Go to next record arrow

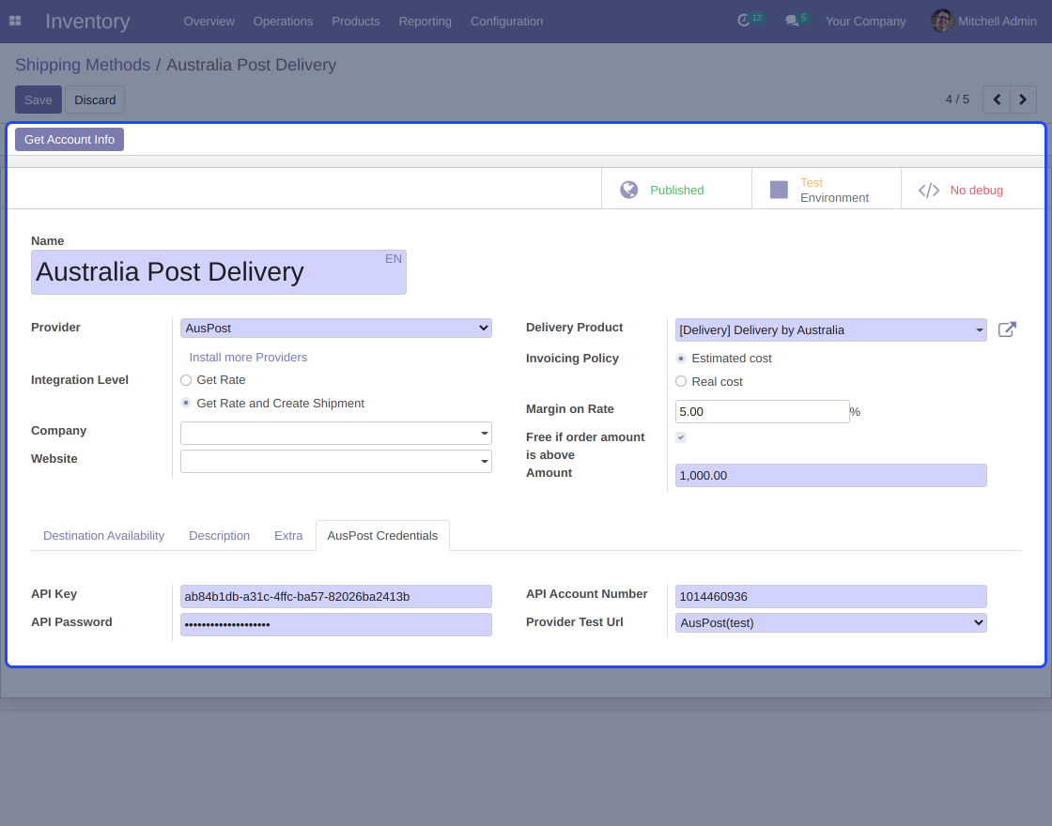(x=1023, y=99)
